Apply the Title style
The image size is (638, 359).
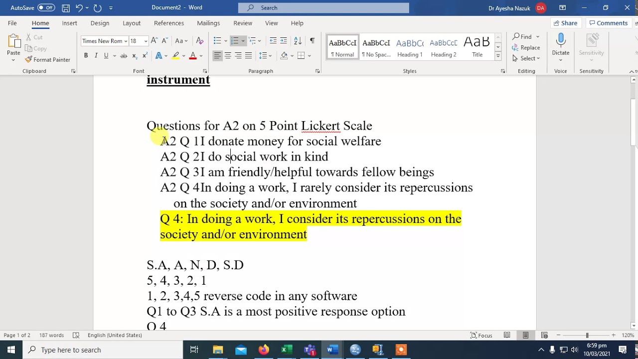click(478, 47)
